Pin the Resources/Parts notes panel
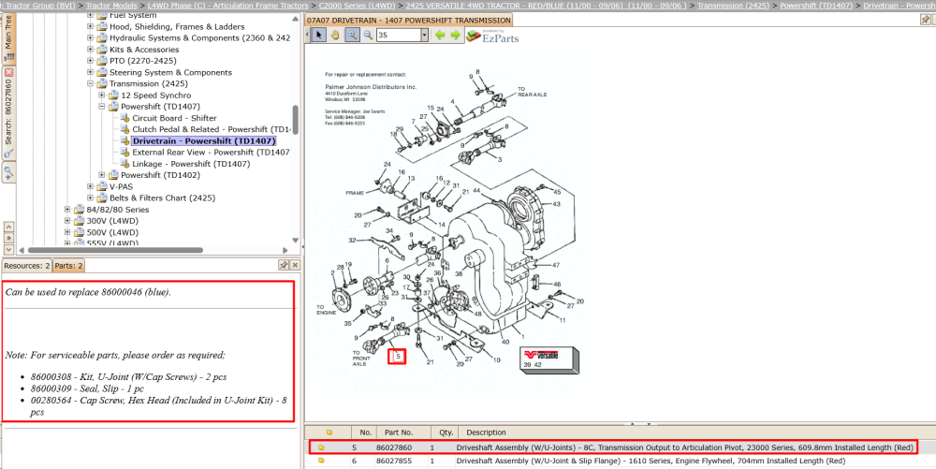This screenshot has width=936, height=469. pyautogui.click(x=284, y=265)
